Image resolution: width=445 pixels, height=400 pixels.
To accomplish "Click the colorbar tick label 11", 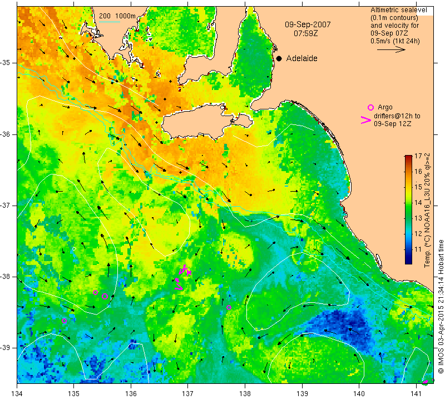I will pos(418,249).
